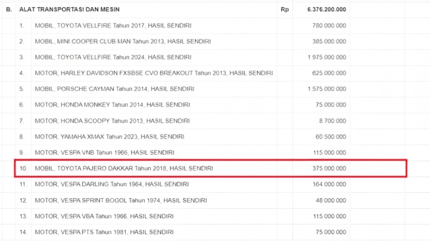
Task: Click the Mini Cooper Club Man entry
Action: click(122, 41)
